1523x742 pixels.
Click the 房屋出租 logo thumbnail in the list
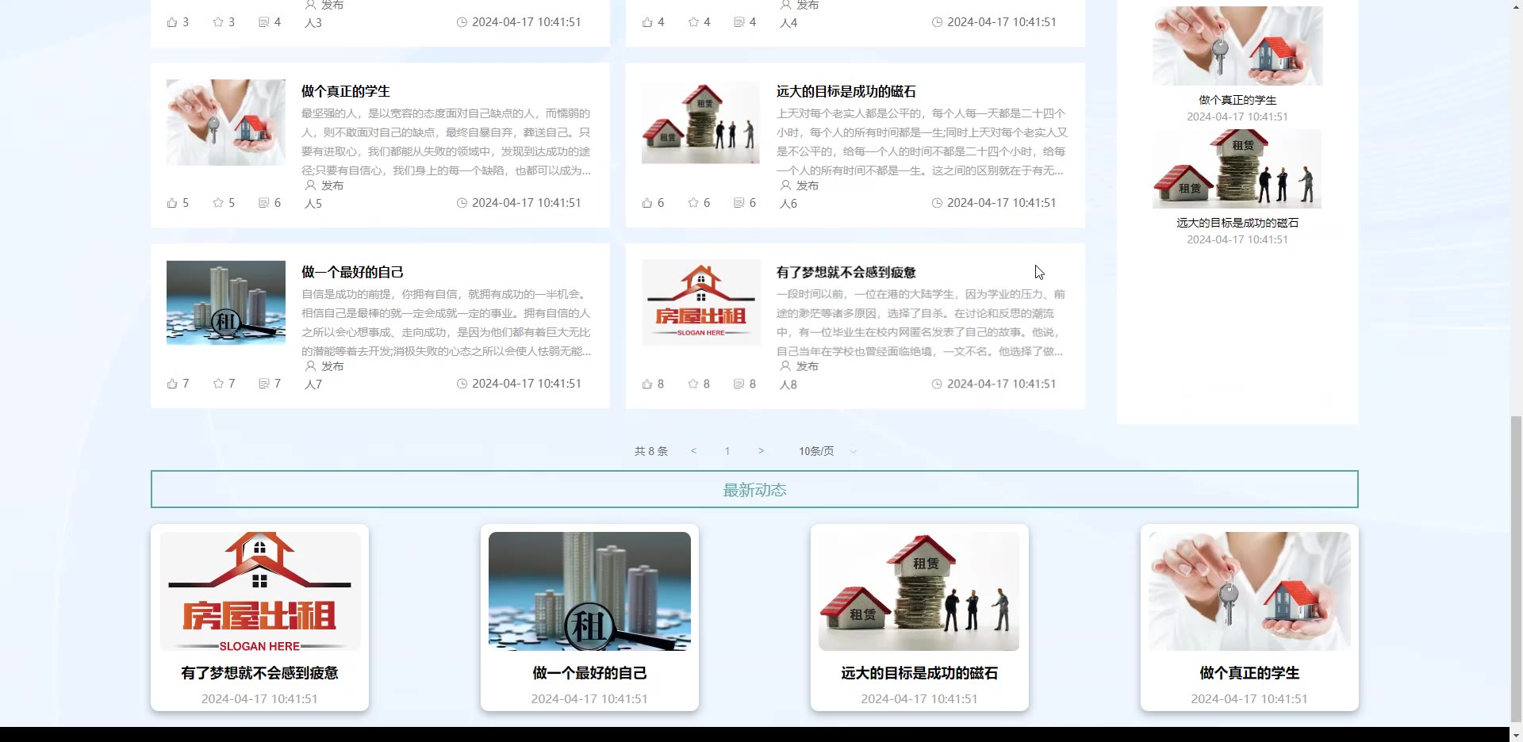[x=701, y=303]
